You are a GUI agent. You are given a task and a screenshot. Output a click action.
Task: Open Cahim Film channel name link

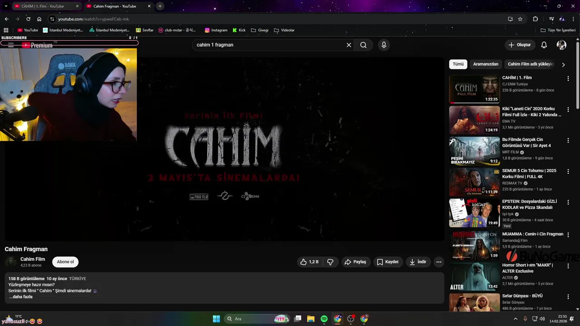coord(33,259)
